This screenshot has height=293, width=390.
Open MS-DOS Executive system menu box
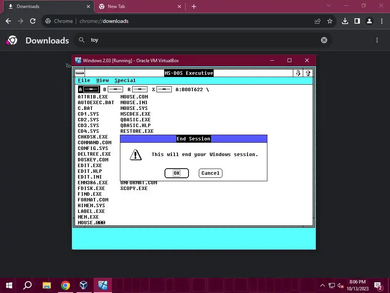pyautogui.click(x=80, y=73)
